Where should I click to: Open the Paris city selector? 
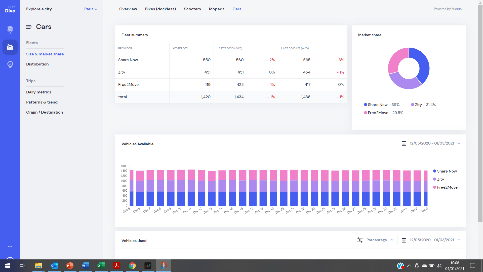click(90, 9)
